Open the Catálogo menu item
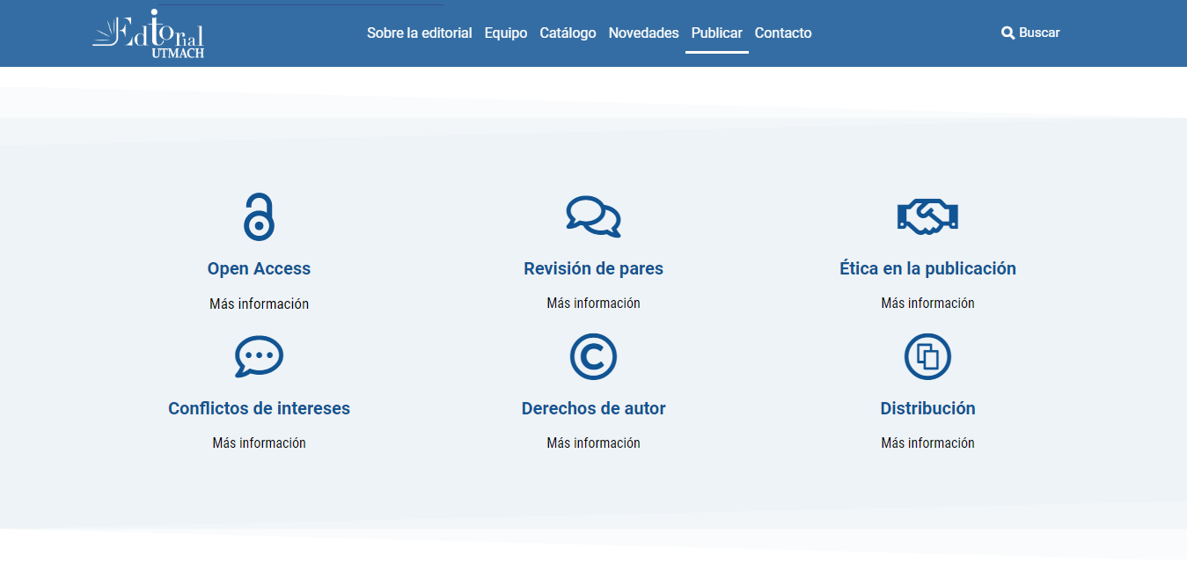 tap(568, 33)
